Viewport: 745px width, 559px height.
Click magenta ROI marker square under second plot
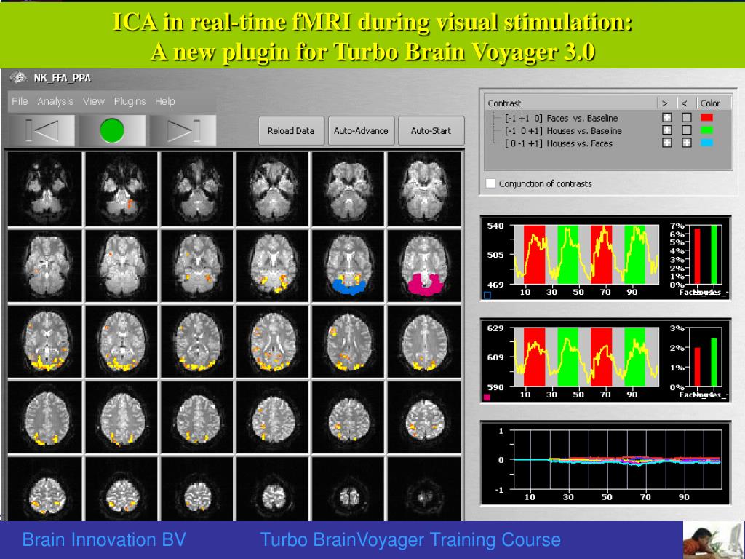(x=487, y=397)
